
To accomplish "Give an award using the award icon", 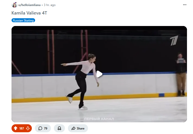I will (59, 128).
